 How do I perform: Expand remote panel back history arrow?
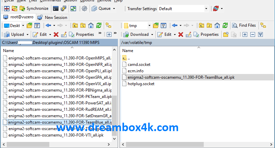180,26
